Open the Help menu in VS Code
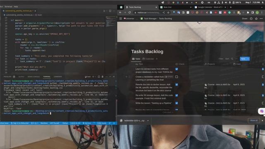 click(x=16, y=7)
